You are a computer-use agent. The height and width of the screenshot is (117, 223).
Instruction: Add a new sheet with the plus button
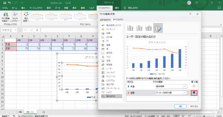[44, 112]
